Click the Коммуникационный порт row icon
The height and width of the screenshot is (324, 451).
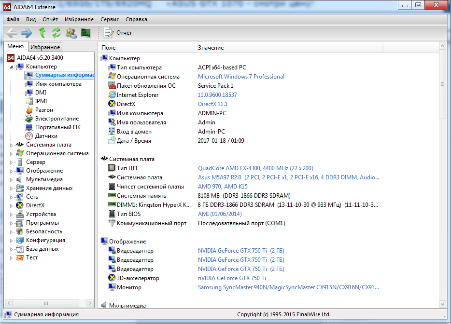pyautogui.click(x=112, y=223)
